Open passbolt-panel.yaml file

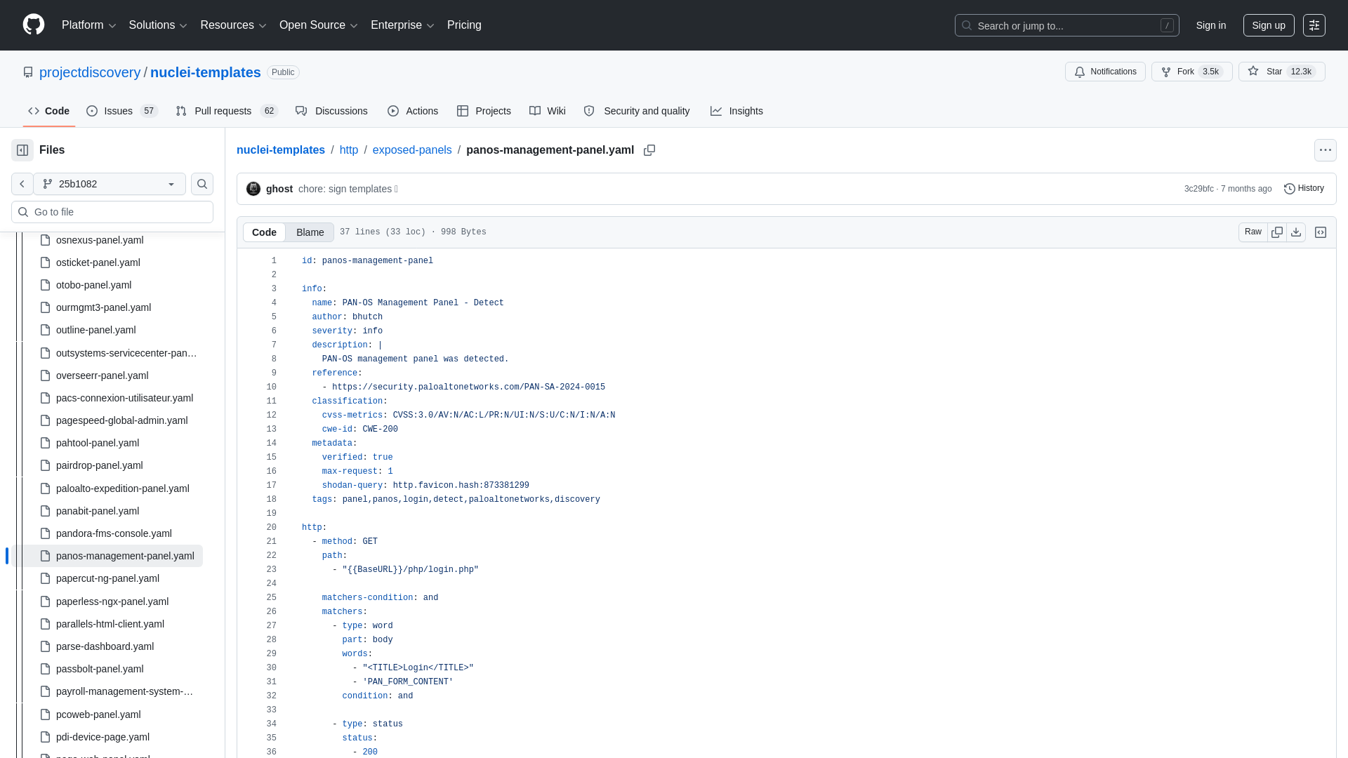[100, 669]
